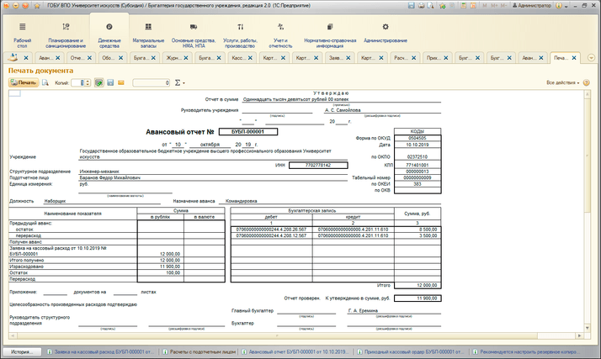
Task: Toggle the edit mode icon in toolbar
Action: coord(98,83)
